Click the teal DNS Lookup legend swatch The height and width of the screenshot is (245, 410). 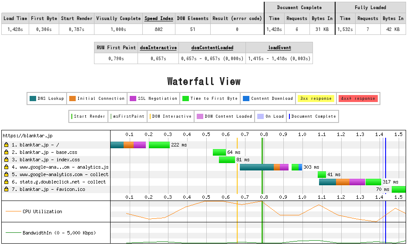pos(33,99)
